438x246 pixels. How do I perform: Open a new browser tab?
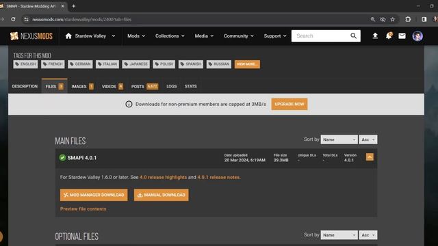click(x=74, y=6)
